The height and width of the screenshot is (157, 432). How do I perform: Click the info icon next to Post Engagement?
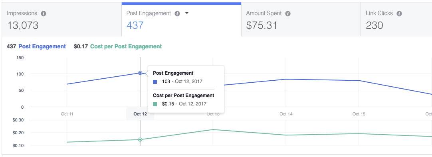pyautogui.click(x=177, y=14)
